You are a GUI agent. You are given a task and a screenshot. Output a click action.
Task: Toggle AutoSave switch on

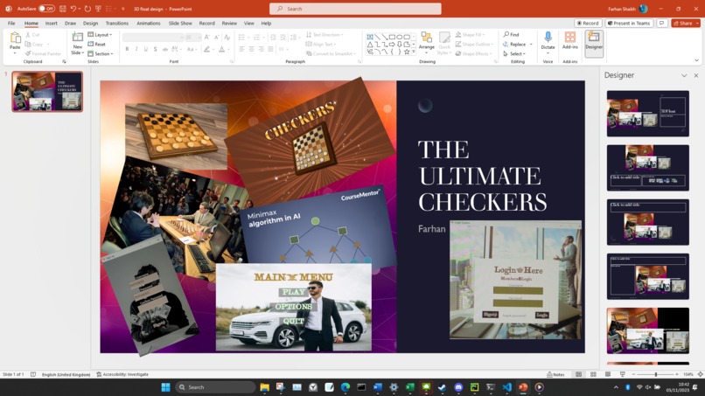point(46,9)
